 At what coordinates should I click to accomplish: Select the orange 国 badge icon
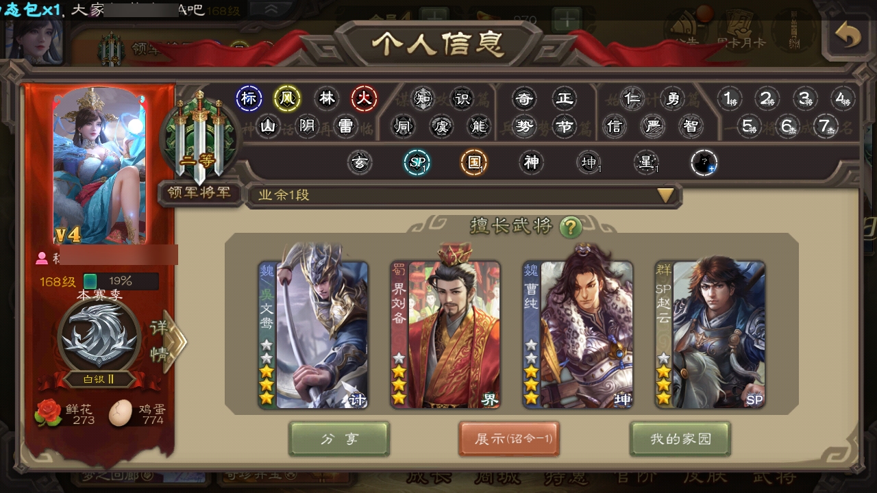(473, 163)
